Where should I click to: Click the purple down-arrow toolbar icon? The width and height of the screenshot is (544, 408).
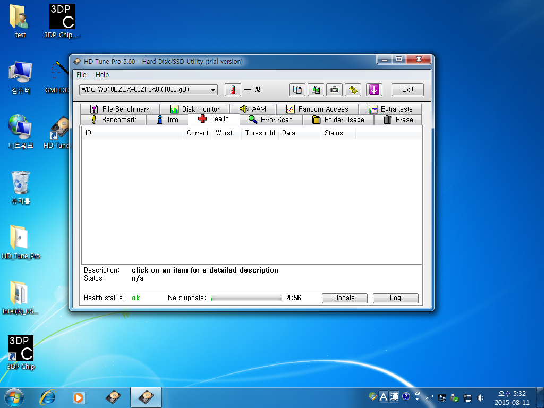[374, 90]
